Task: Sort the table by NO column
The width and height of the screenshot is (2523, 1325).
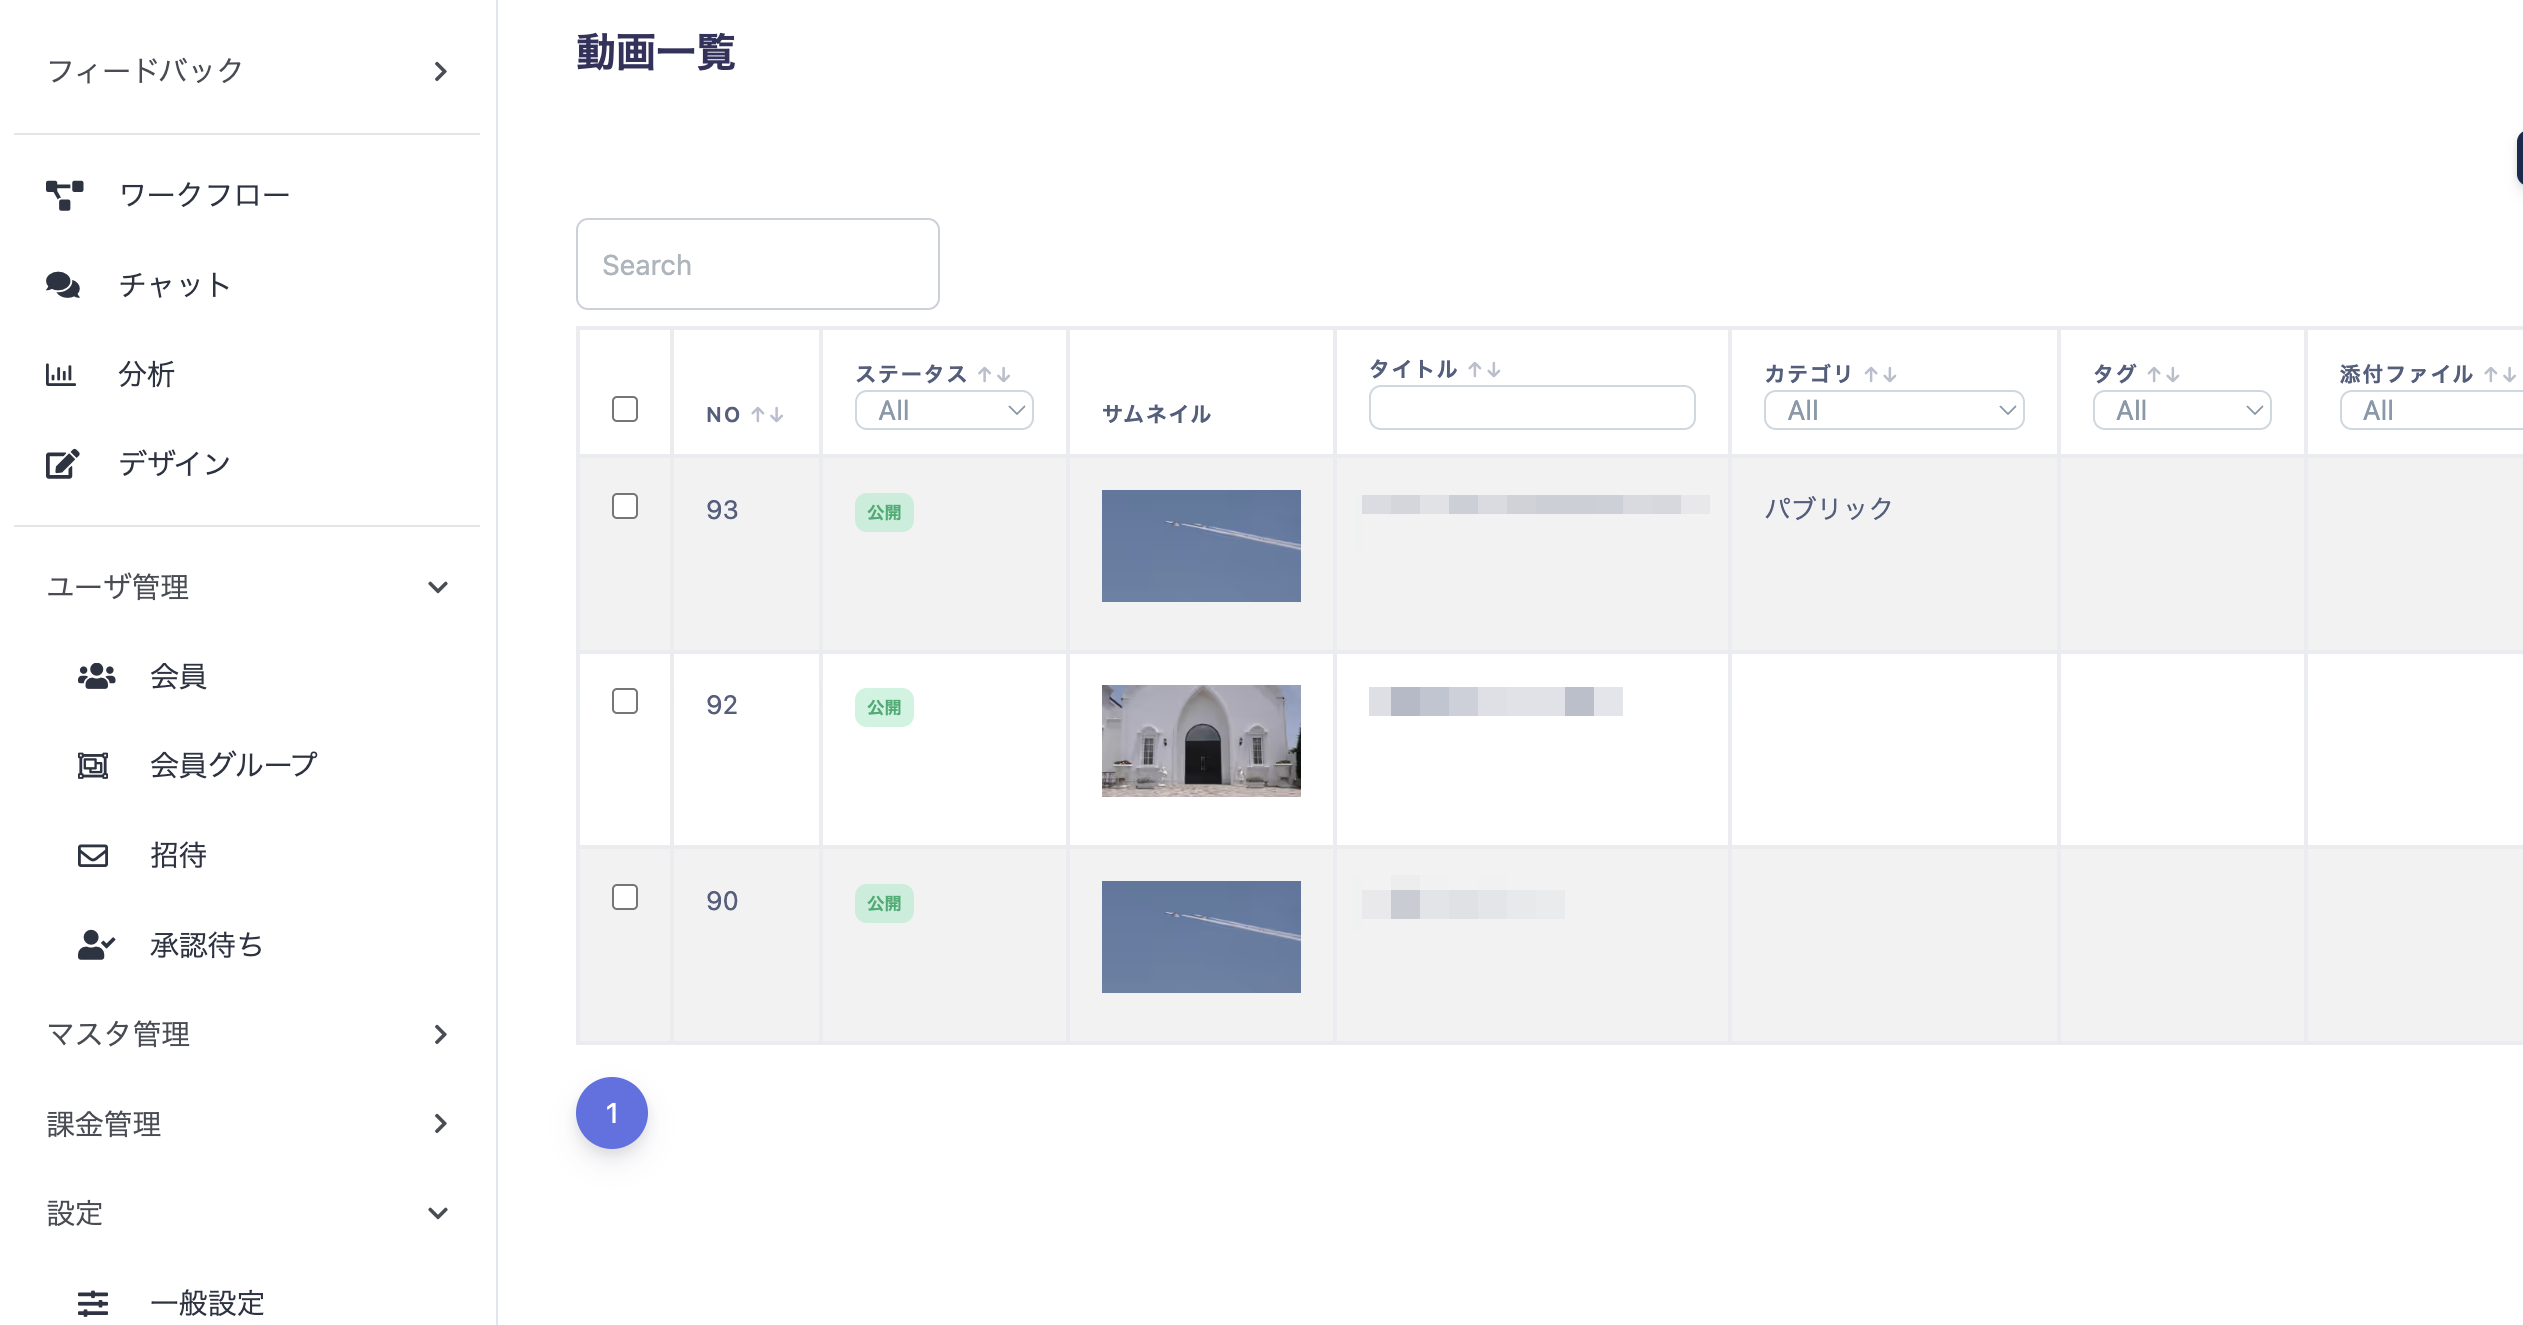Action: click(767, 414)
